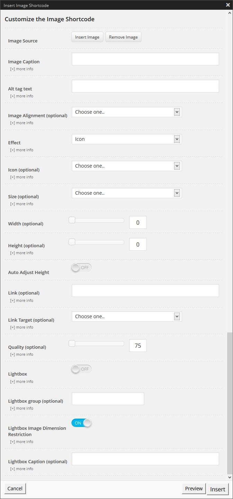
Task: Enable the Lightbox toggle
Action: coord(81,369)
